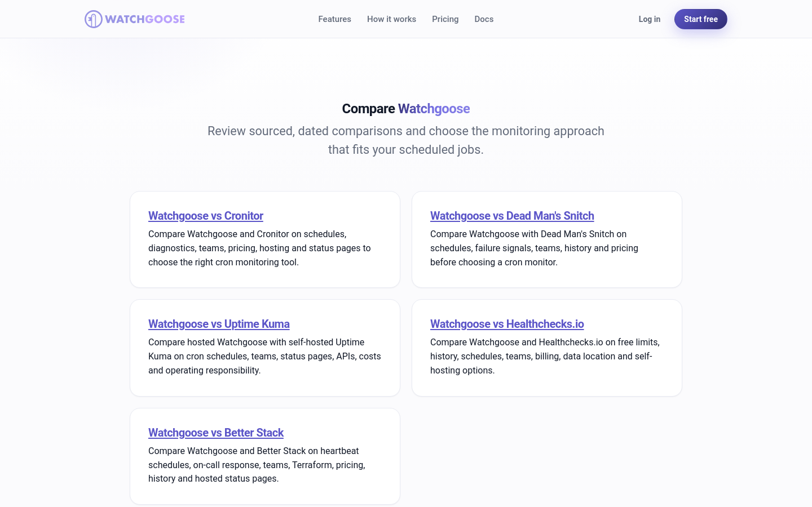Go to How it works
This screenshot has height=507, width=812.
coord(391,19)
